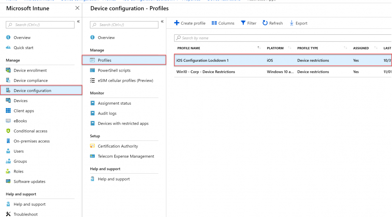
Task: Click the Quick start cloud icon
Action: point(8,47)
